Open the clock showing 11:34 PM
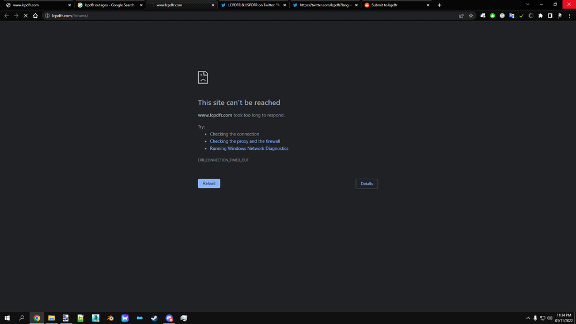 pos(564,318)
